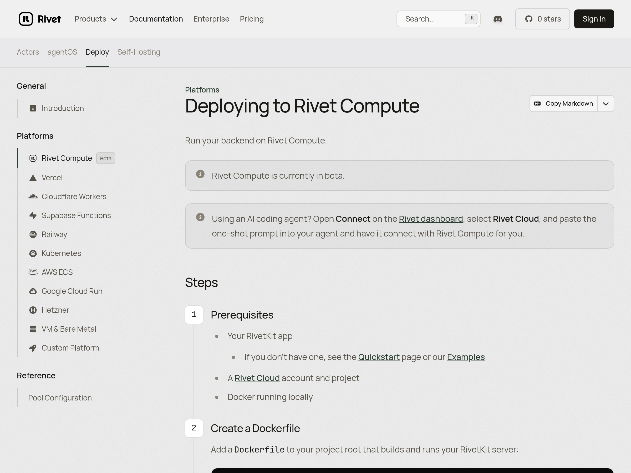This screenshot has height=473, width=631.
Task: Open the Rivet dashboard link
Action: point(431,219)
